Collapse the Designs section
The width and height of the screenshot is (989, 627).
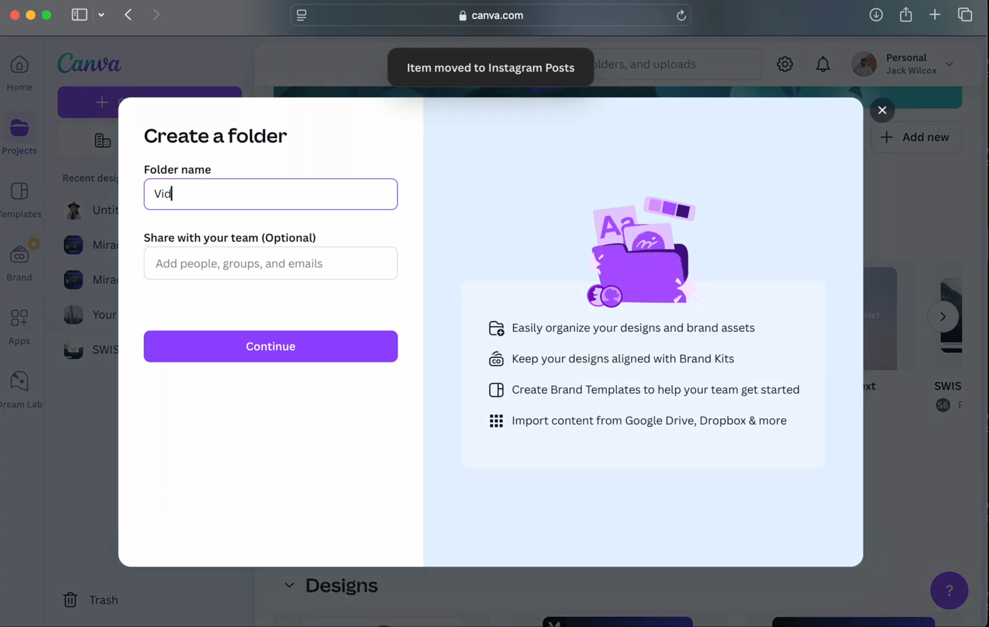289,586
